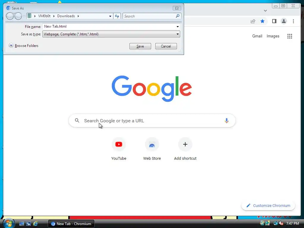Click the 7:47 PM clock in taskbar
Viewport: 304px width, 228px height.
[292, 224]
